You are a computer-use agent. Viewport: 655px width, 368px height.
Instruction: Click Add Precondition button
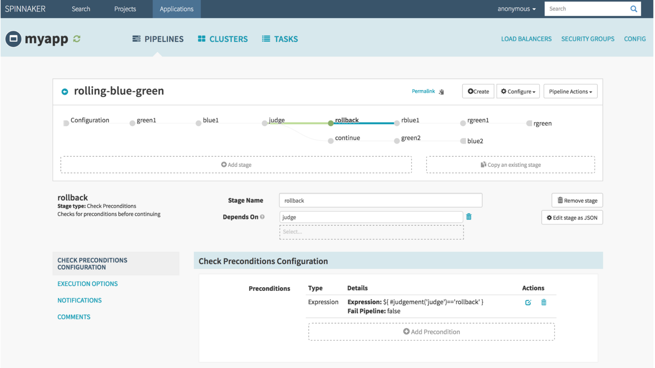431,332
